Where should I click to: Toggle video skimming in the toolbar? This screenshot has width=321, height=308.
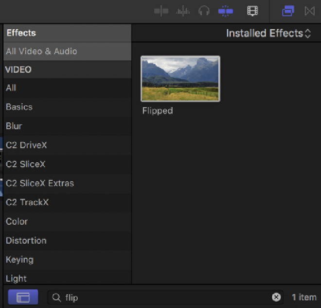click(x=161, y=11)
